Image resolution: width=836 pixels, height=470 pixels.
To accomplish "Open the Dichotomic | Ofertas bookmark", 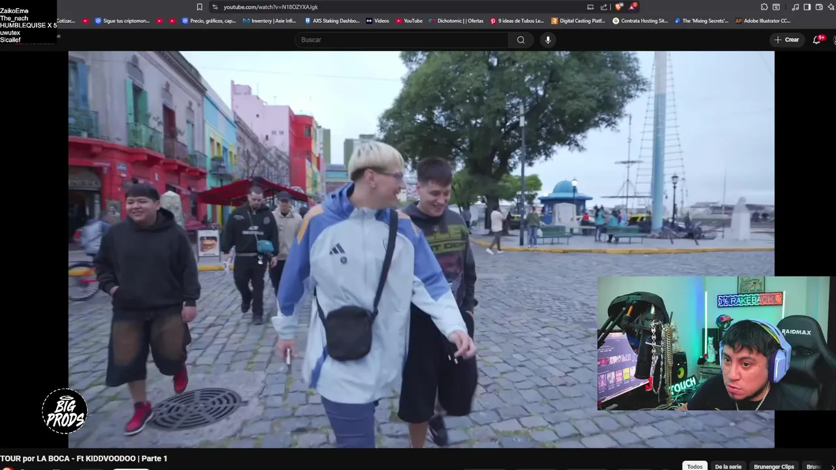I will click(456, 21).
